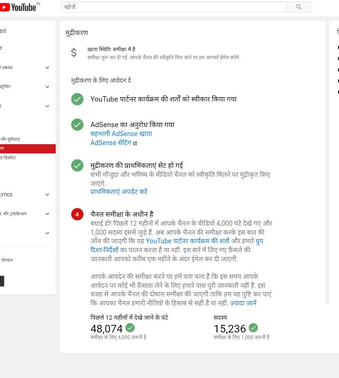Open the ANALYTICS sidebar section
This screenshot has height=378, width=339.
(6, 195)
